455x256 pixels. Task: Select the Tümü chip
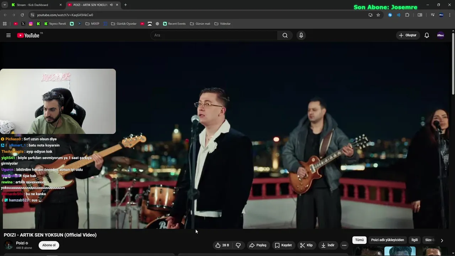[359, 240]
